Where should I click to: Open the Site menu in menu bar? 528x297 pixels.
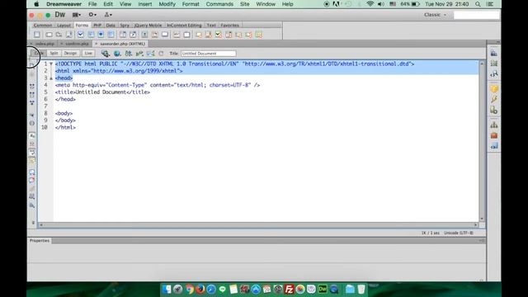click(x=245, y=4)
